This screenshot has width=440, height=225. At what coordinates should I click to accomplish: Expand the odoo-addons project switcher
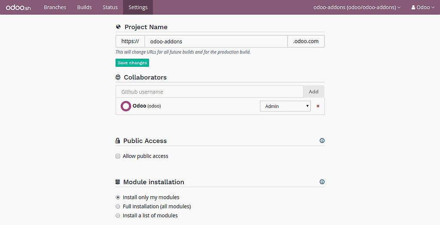[x=357, y=7]
